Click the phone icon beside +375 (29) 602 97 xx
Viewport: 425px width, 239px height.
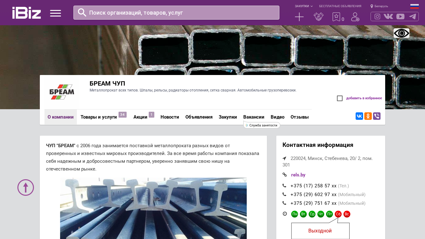pyautogui.click(x=284, y=194)
